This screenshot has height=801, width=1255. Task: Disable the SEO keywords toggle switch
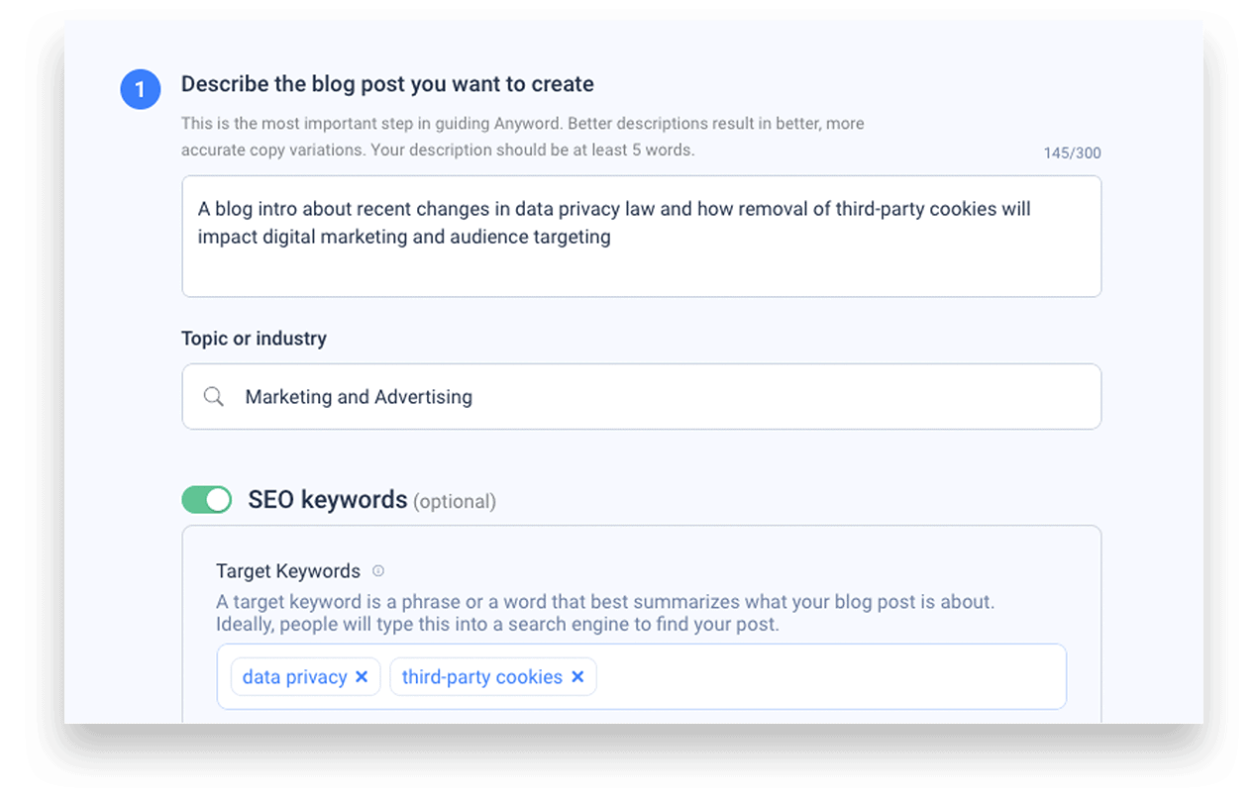tap(206, 500)
